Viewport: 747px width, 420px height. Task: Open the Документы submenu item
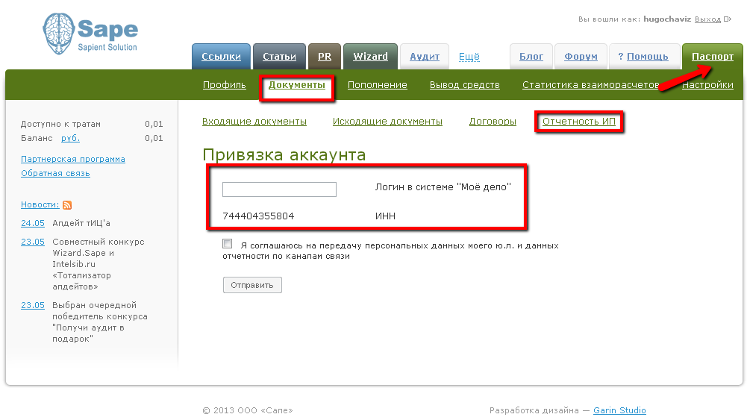[x=297, y=85]
